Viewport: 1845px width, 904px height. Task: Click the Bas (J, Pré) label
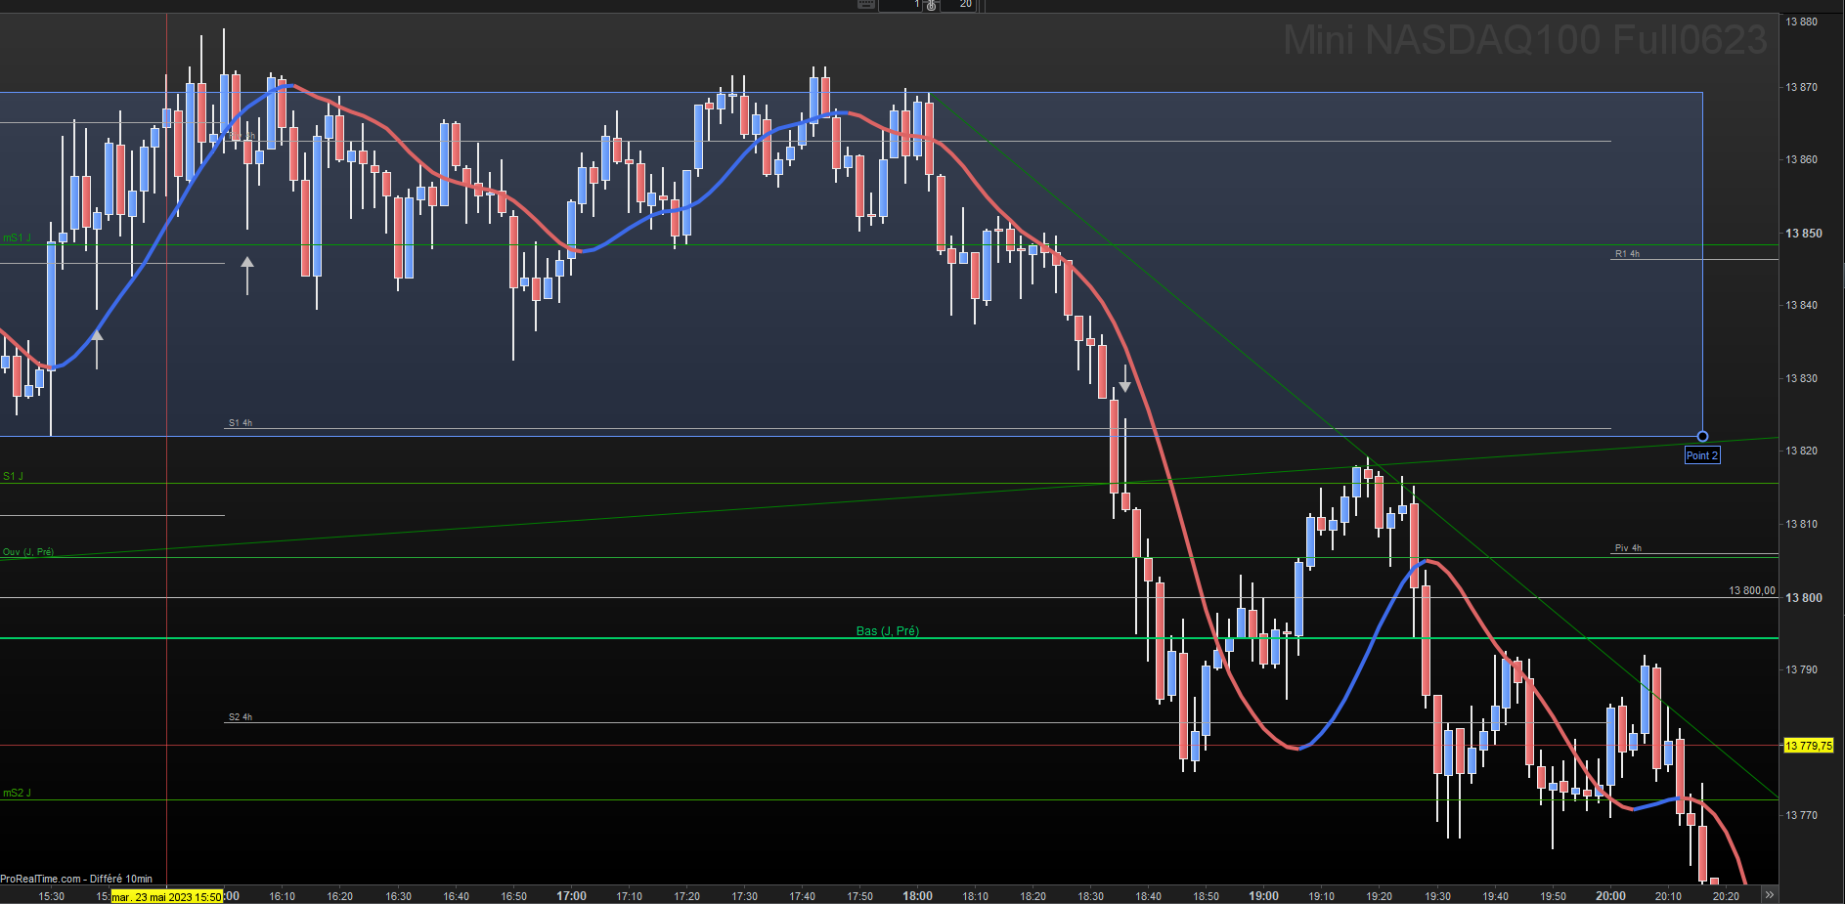888,631
